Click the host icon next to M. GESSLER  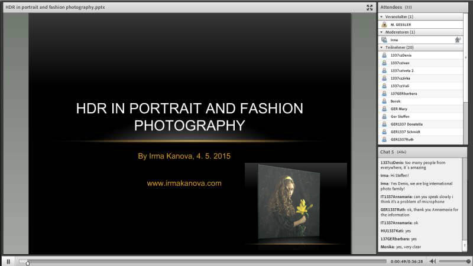(x=384, y=24)
